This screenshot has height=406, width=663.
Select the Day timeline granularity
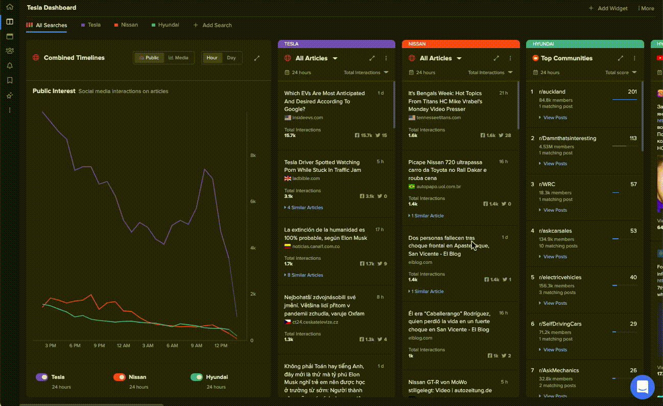coord(231,58)
